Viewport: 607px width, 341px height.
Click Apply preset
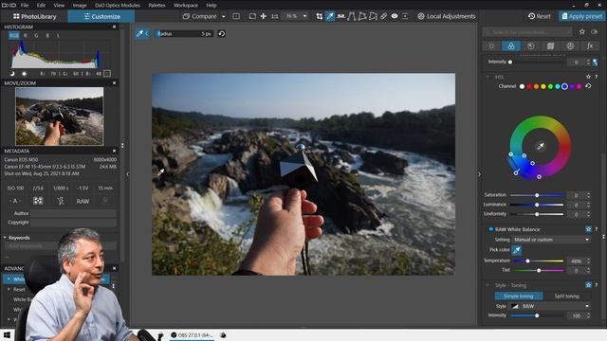581,16
